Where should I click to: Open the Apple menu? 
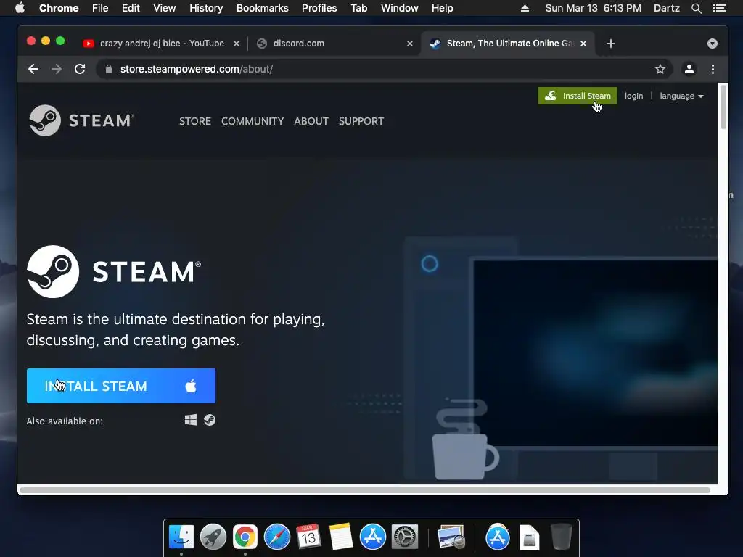pos(20,8)
